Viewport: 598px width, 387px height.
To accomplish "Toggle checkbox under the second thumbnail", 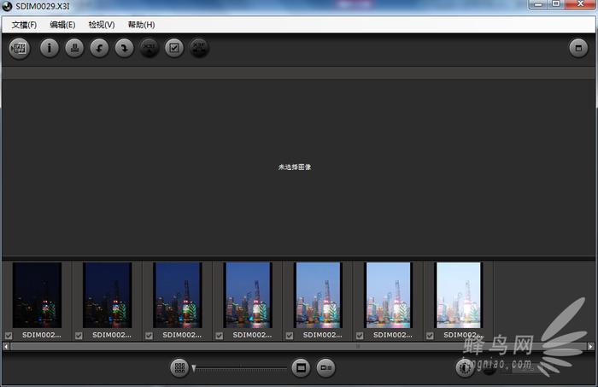I will click(79, 336).
